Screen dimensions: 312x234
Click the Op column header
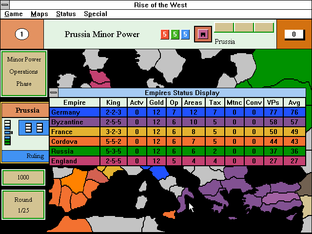point(174,102)
